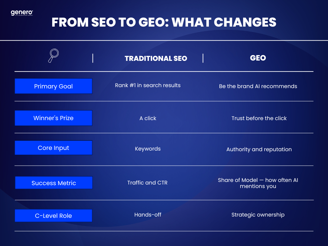Click the Core Input label

53,148
